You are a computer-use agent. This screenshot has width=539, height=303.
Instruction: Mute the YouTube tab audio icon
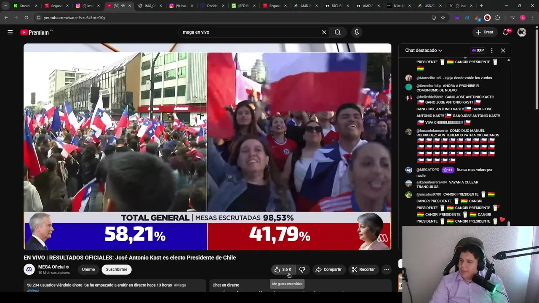123,6
